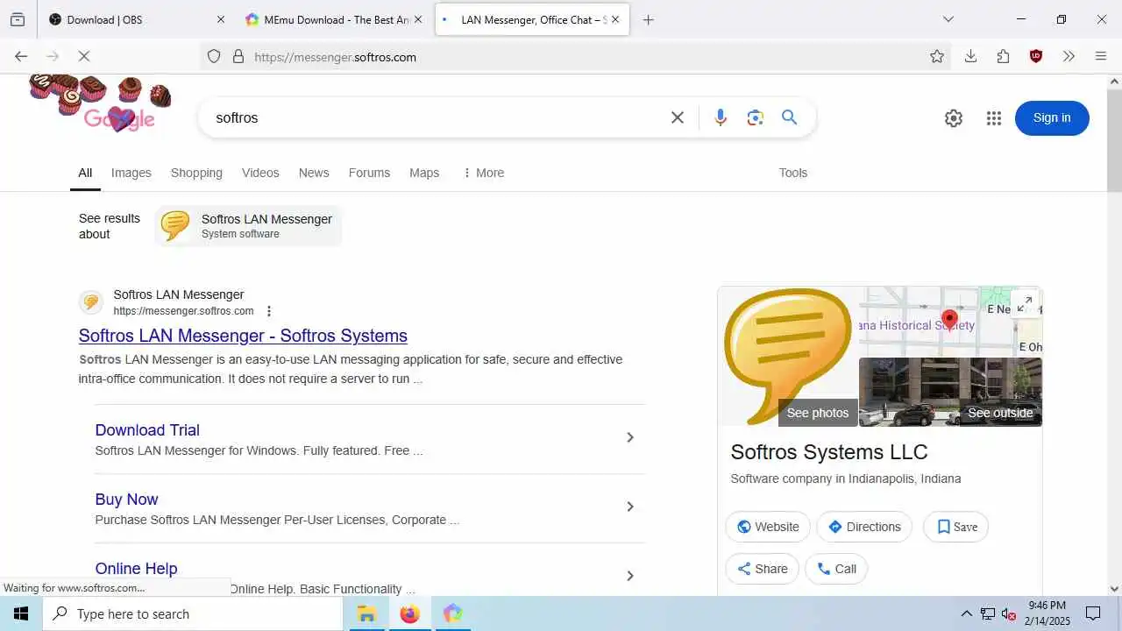Viewport: 1122px width, 631px height.
Task: Click the taskbar search box
Action: tap(193, 613)
